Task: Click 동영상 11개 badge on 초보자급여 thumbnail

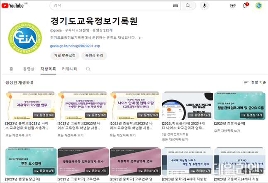Action: point(251,115)
